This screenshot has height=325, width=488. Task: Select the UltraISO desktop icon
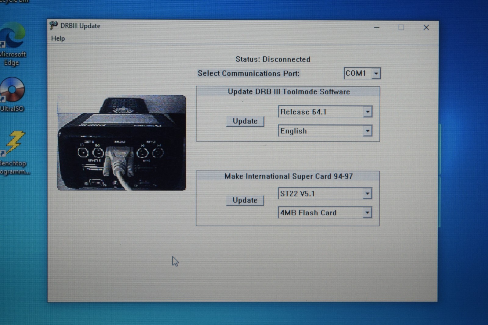12,90
